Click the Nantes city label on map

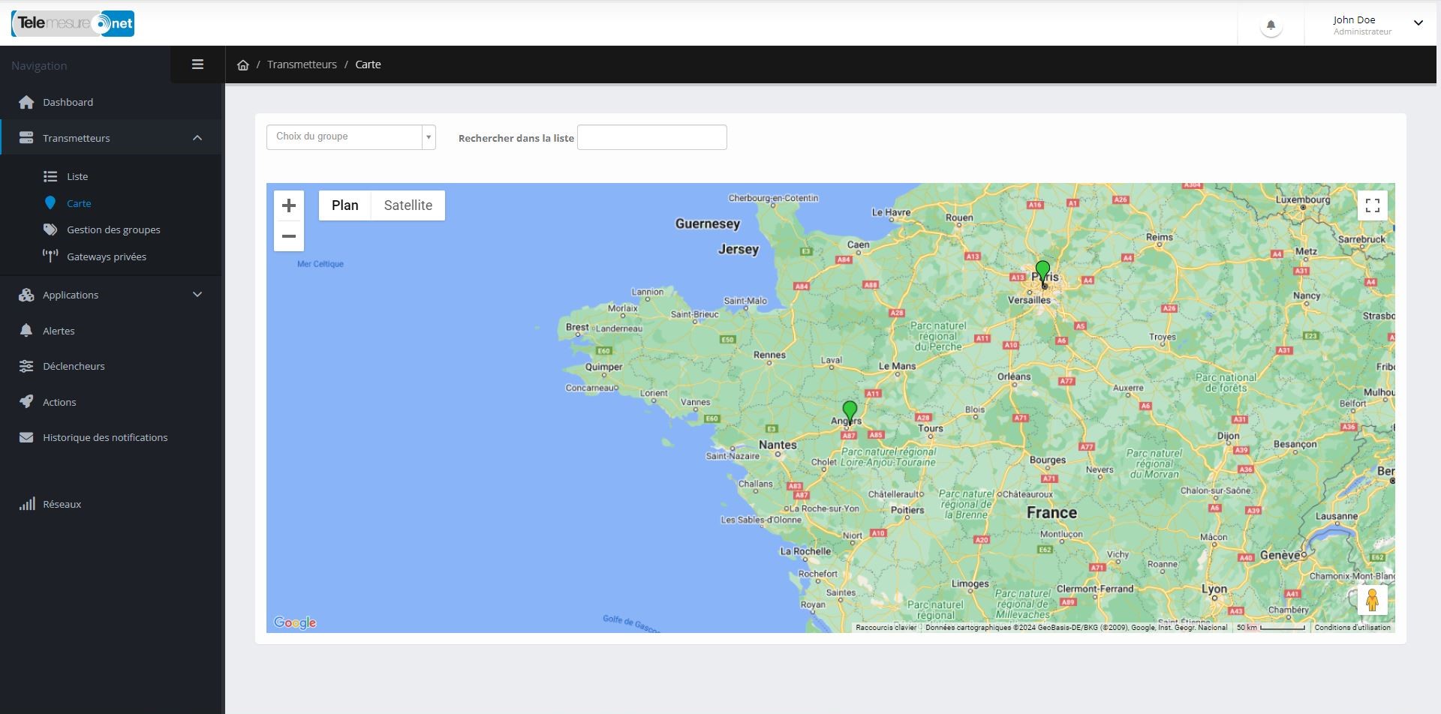coord(778,445)
